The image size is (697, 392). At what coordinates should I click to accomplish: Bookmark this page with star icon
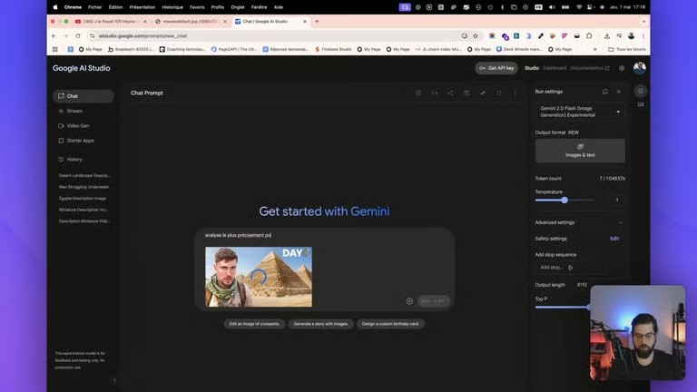[x=476, y=36]
